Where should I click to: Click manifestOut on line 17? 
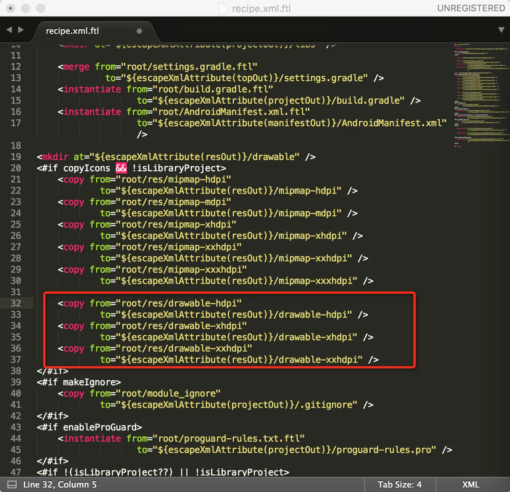(297, 123)
